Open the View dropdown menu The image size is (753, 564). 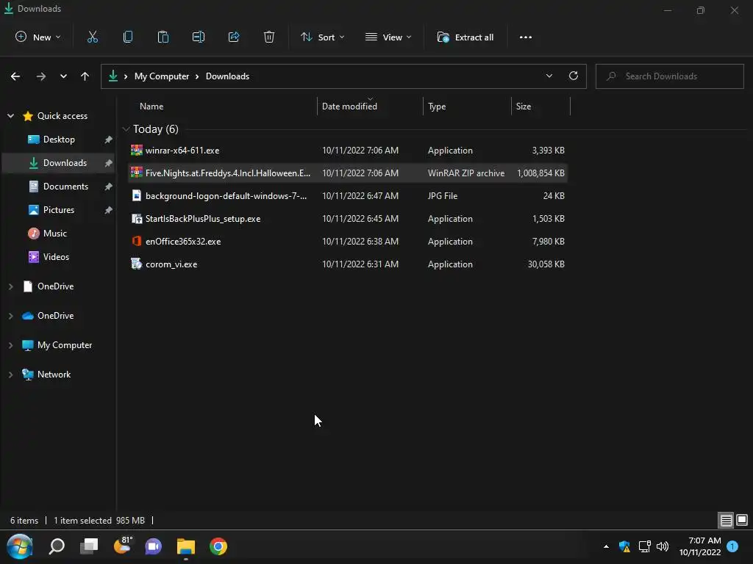click(388, 37)
